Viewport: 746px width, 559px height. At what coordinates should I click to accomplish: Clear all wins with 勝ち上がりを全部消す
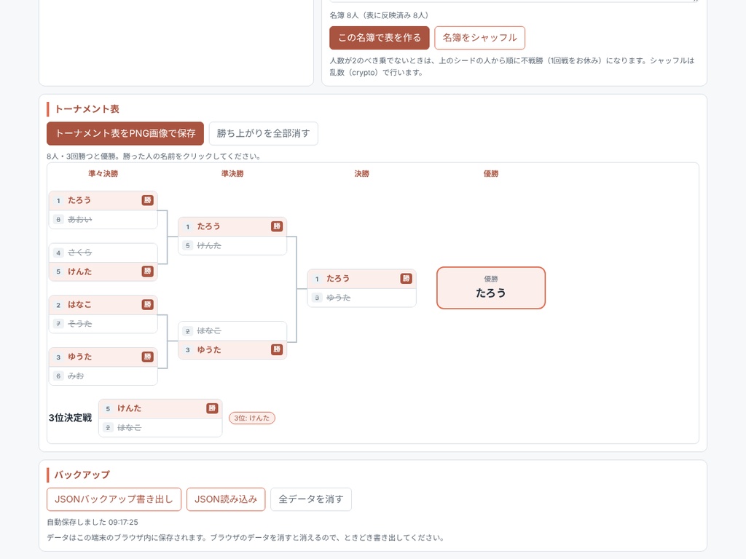263,134
